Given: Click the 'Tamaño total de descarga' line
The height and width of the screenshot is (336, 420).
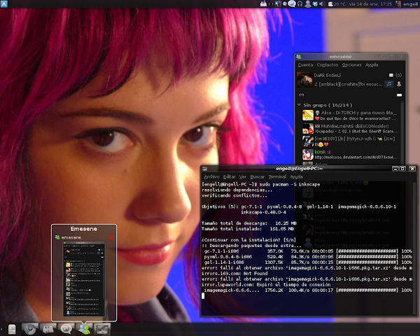Looking at the screenshot, I should (248, 223).
